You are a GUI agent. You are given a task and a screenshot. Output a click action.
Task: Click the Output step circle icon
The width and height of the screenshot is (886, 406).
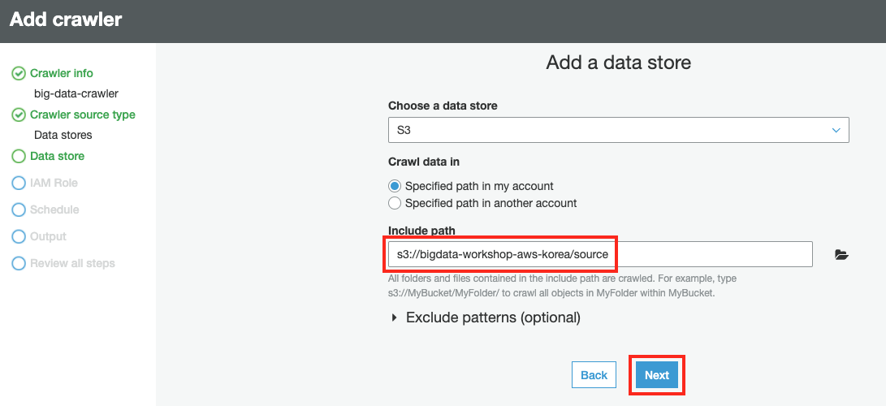point(18,236)
